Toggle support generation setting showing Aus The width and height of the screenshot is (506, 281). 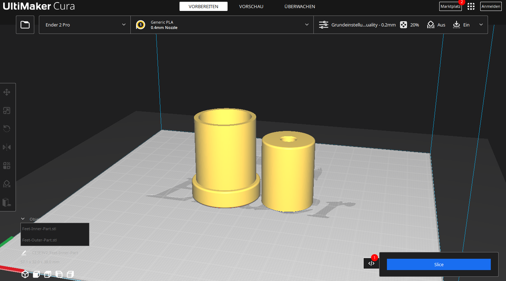click(x=436, y=25)
